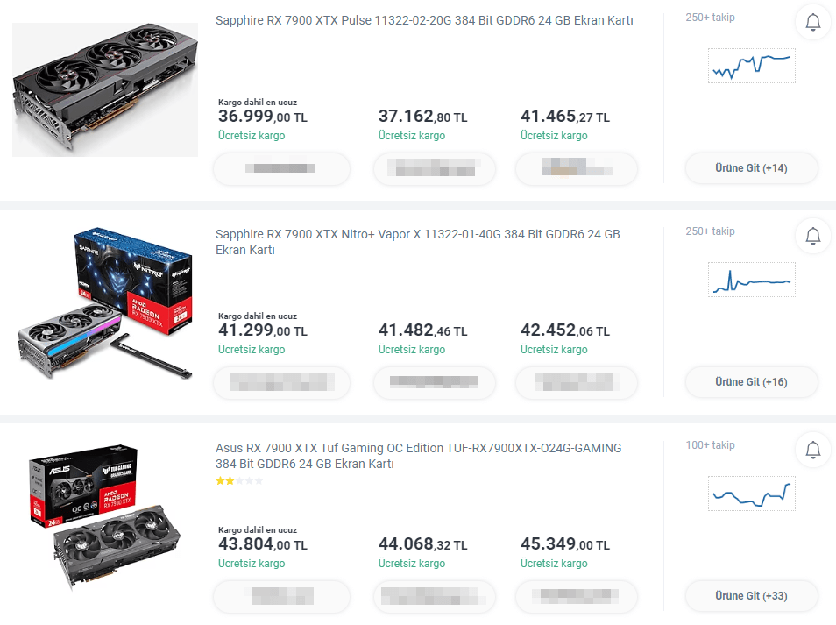Click the bell alert icon for Nitro+ Vapor X
Image resolution: width=836 pixels, height=625 pixels.
click(x=813, y=236)
